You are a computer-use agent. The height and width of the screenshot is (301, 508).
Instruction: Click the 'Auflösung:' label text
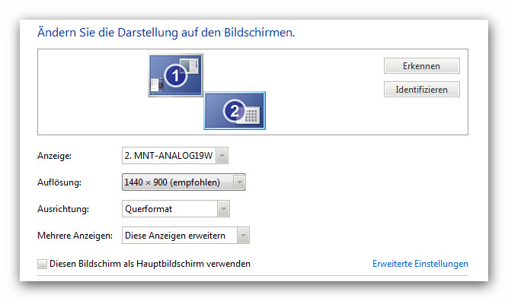pyautogui.click(x=59, y=182)
